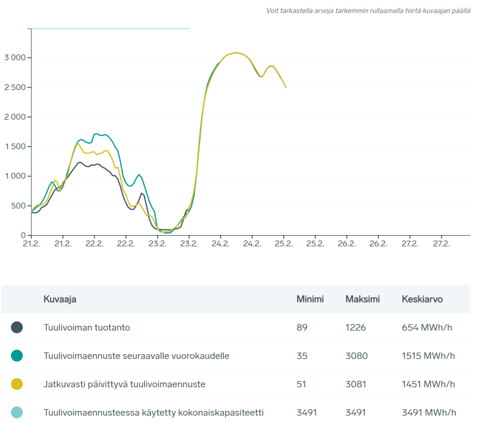Viewport: 479px width, 423px height.
Task: Click the 1 500 y-axis label
Action: point(14,147)
